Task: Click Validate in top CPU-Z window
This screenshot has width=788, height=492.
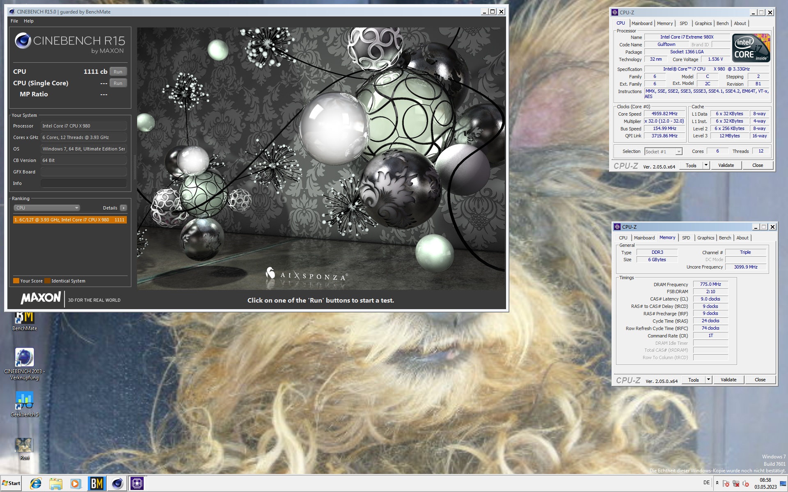Action: click(x=726, y=166)
